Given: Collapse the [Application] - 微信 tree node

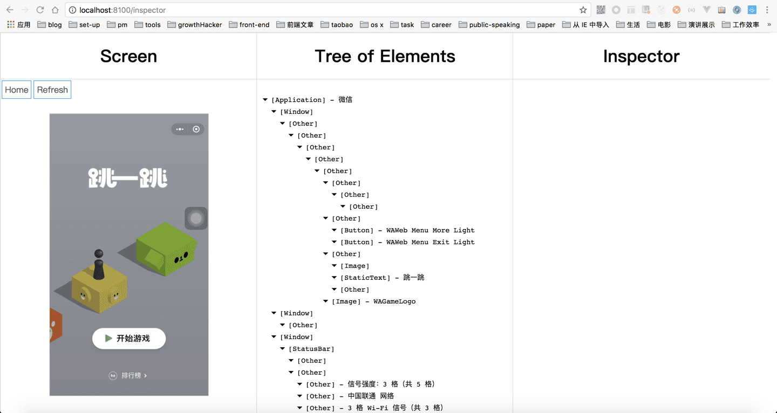Looking at the screenshot, I should (x=265, y=100).
